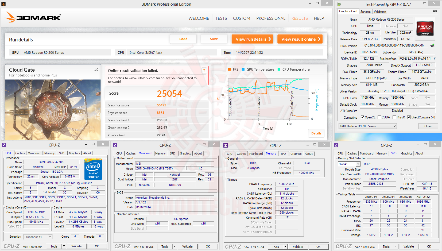Switch to the Validation tab in GPU-Z
442x251 pixels.
(x=380, y=12)
